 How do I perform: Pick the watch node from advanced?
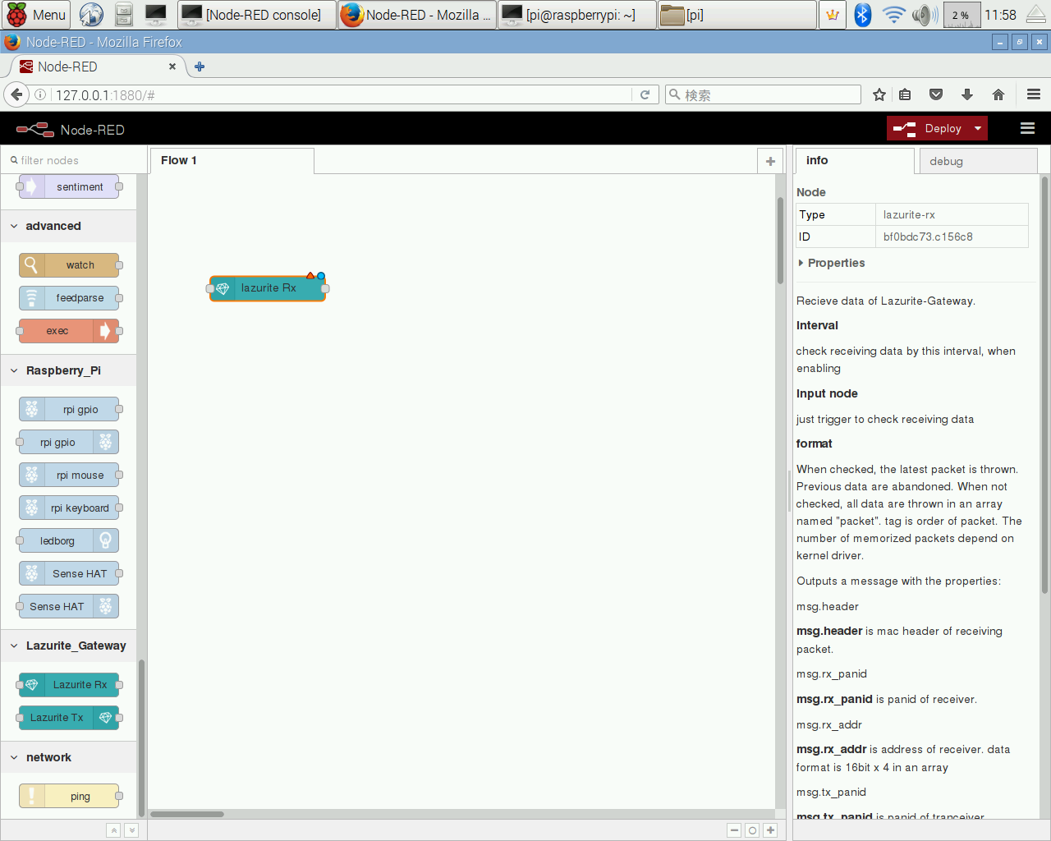click(x=69, y=265)
